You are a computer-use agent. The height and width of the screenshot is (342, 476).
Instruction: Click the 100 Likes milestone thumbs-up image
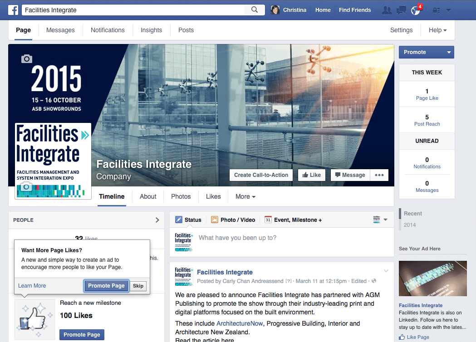click(35, 319)
